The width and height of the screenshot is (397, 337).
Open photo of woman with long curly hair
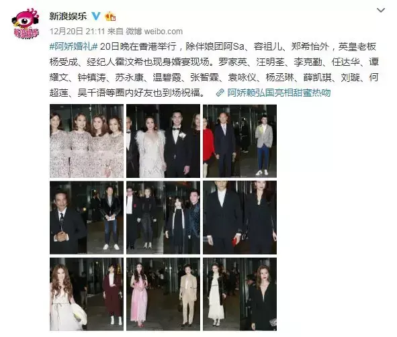87,294
